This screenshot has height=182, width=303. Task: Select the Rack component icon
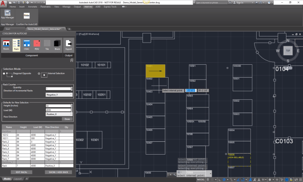tap(17, 45)
